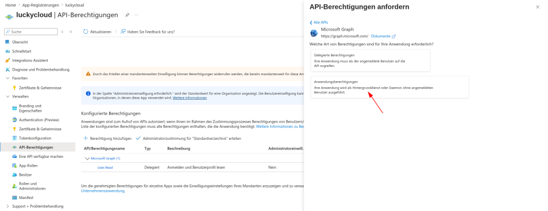548x211 pixels.
Task: Open the Weitere Informationen link in the info banner
Action: click(x=190, y=98)
